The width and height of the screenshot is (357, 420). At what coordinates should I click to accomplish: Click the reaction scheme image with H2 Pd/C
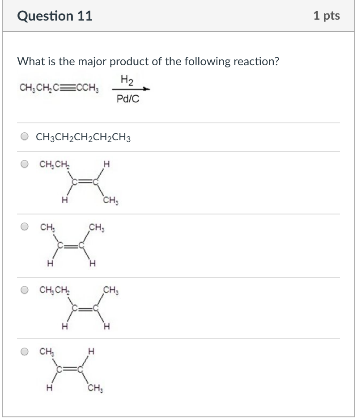pyautogui.click(x=85, y=88)
